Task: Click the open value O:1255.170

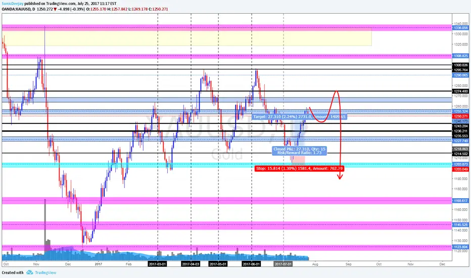Action: (x=96, y=9)
